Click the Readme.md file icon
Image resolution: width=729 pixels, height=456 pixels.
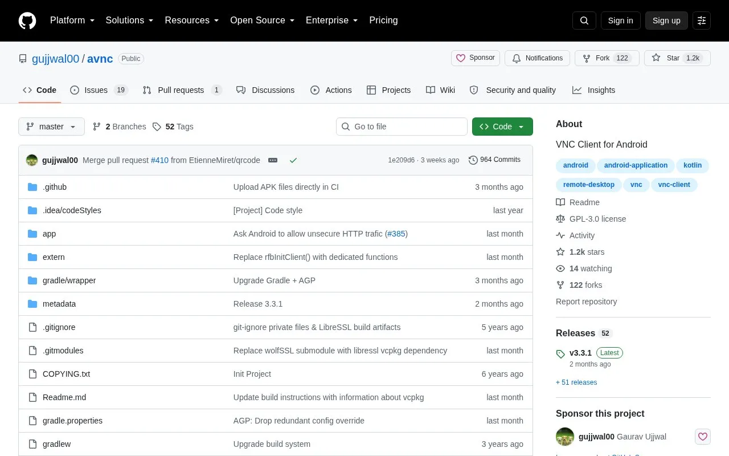click(32, 397)
